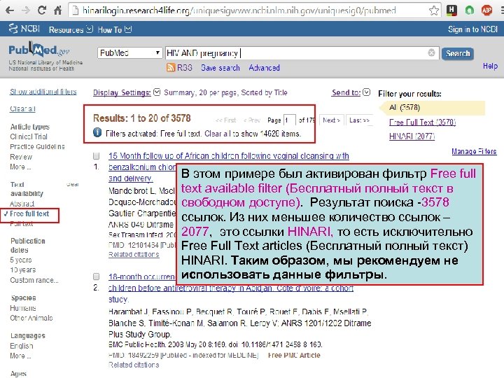Clear search box with X icon
The height and width of the screenshot is (378, 504).
coord(432,52)
